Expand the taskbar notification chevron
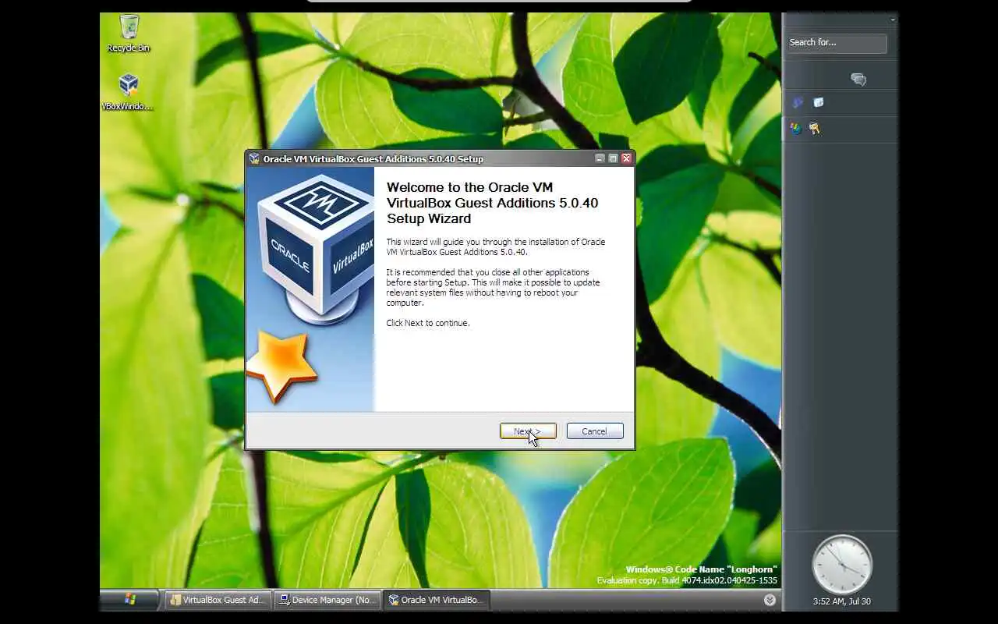Image resolution: width=998 pixels, height=624 pixels. (770, 600)
